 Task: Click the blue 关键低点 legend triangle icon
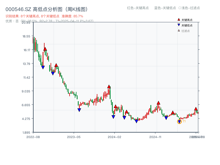[179, 25]
